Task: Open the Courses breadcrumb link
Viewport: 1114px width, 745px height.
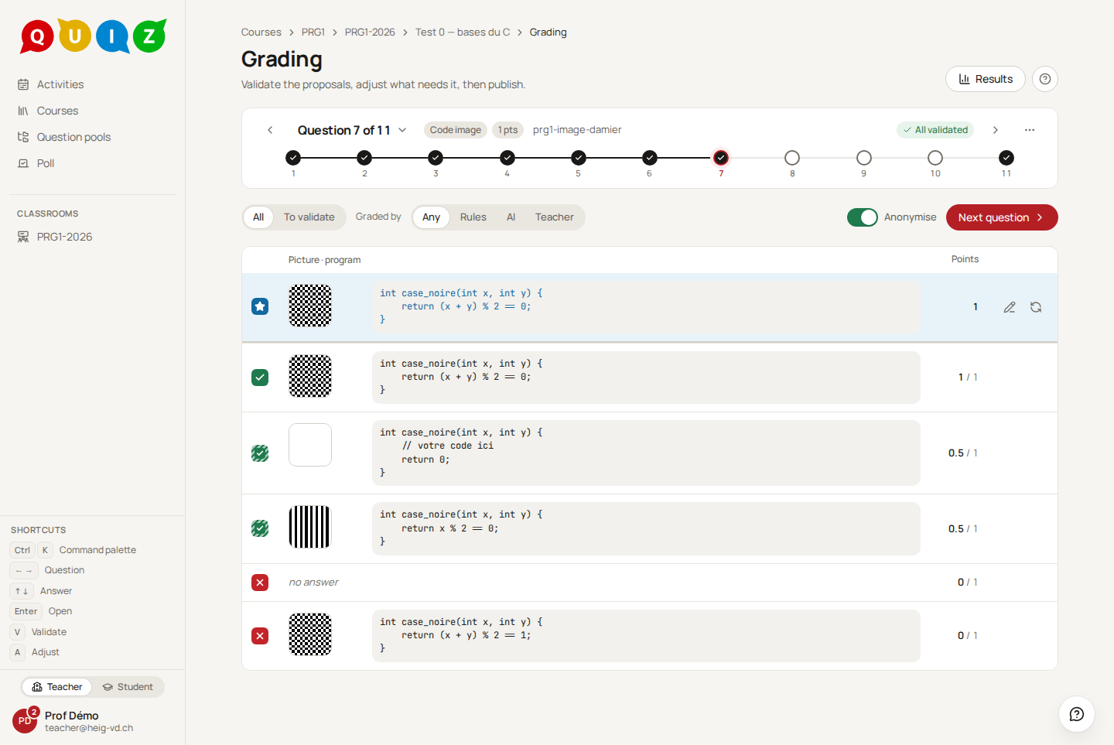Action: click(261, 32)
